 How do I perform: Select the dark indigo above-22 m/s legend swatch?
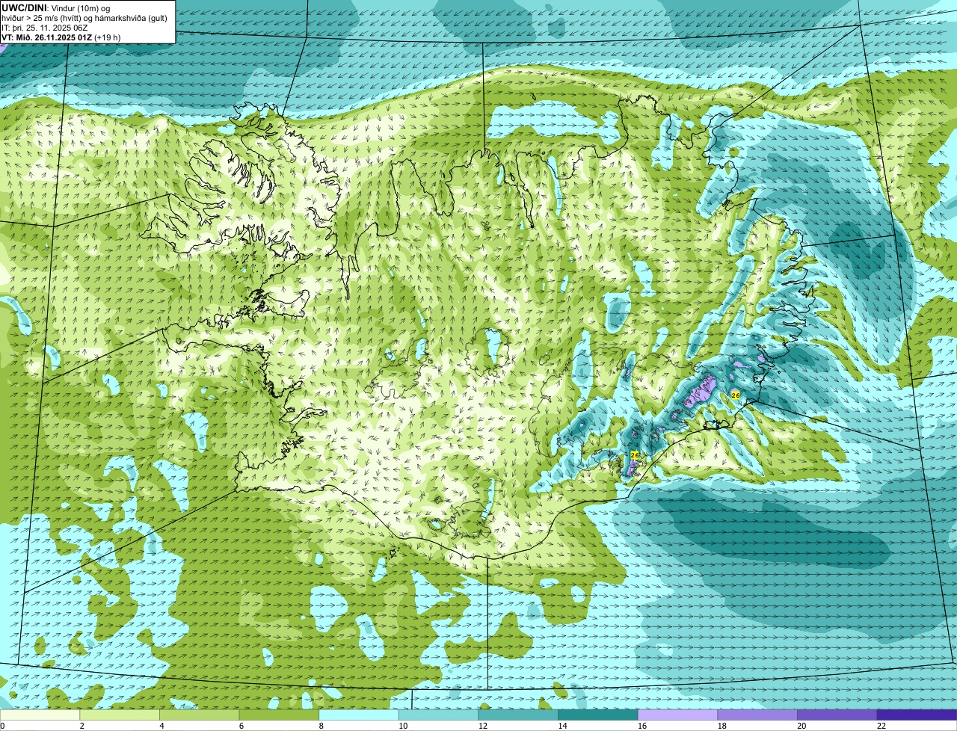[x=917, y=715]
